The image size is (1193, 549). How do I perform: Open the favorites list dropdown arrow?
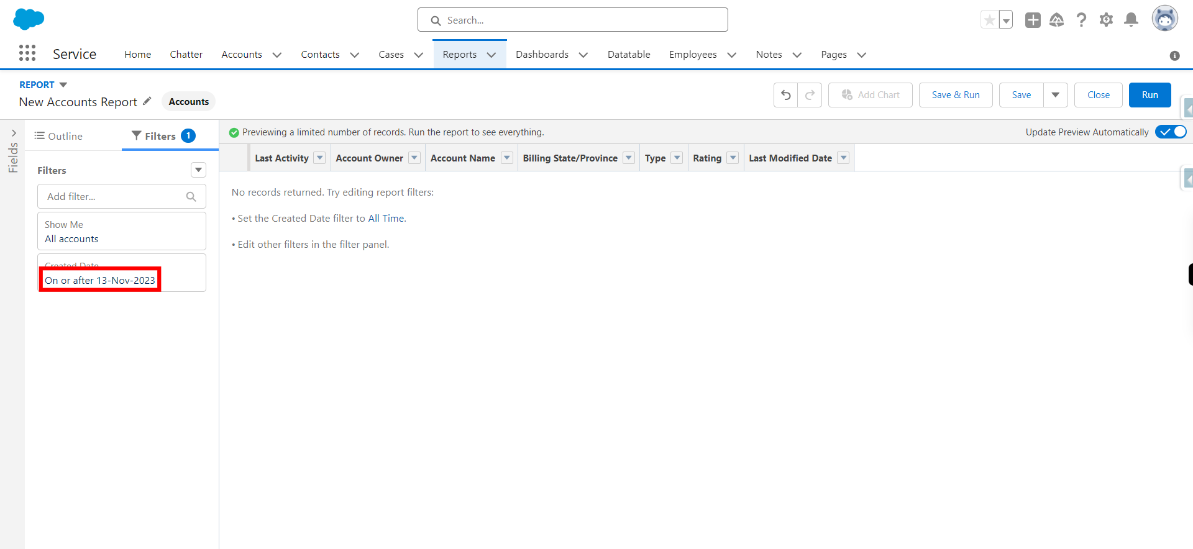coord(1006,20)
